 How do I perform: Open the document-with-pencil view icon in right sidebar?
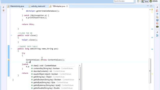pos(157,17)
